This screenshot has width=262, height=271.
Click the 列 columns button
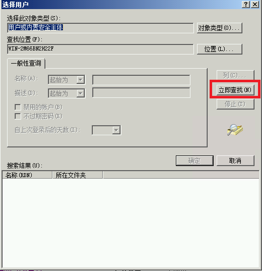[x=235, y=75]
